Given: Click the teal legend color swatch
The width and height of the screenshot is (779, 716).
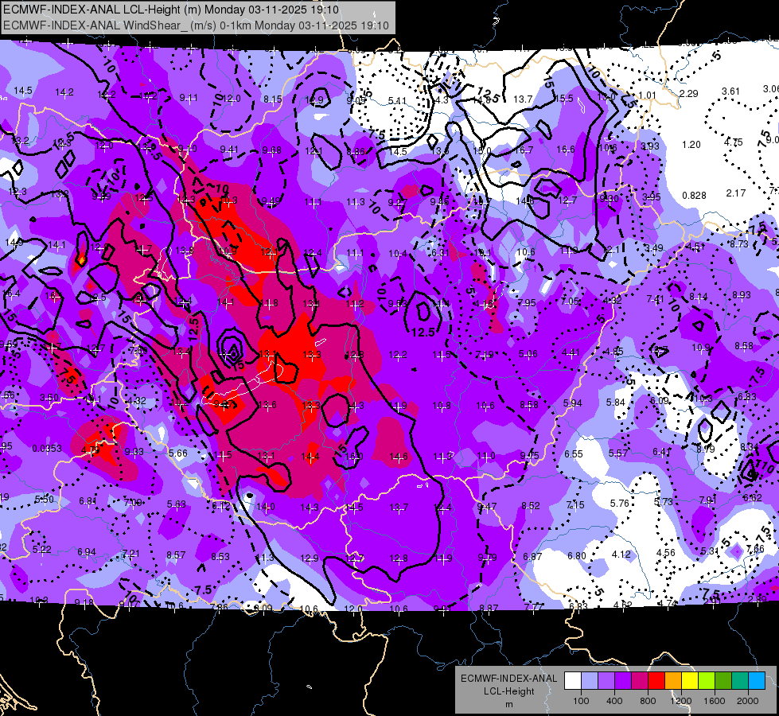Looking at the screenshot, I should (739, 681).
